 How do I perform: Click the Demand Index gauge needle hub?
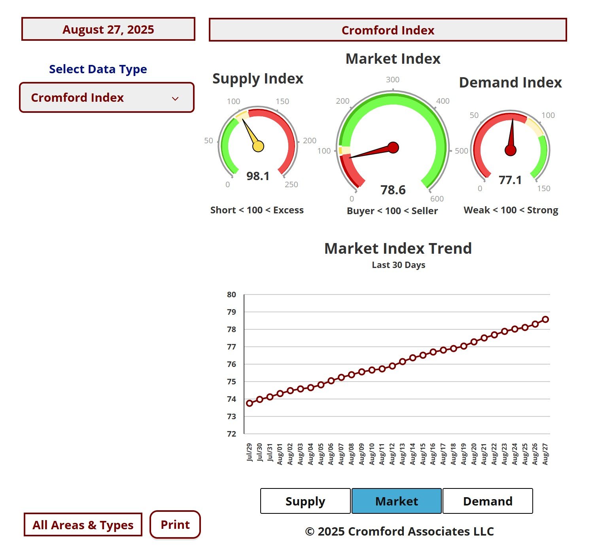511,150
